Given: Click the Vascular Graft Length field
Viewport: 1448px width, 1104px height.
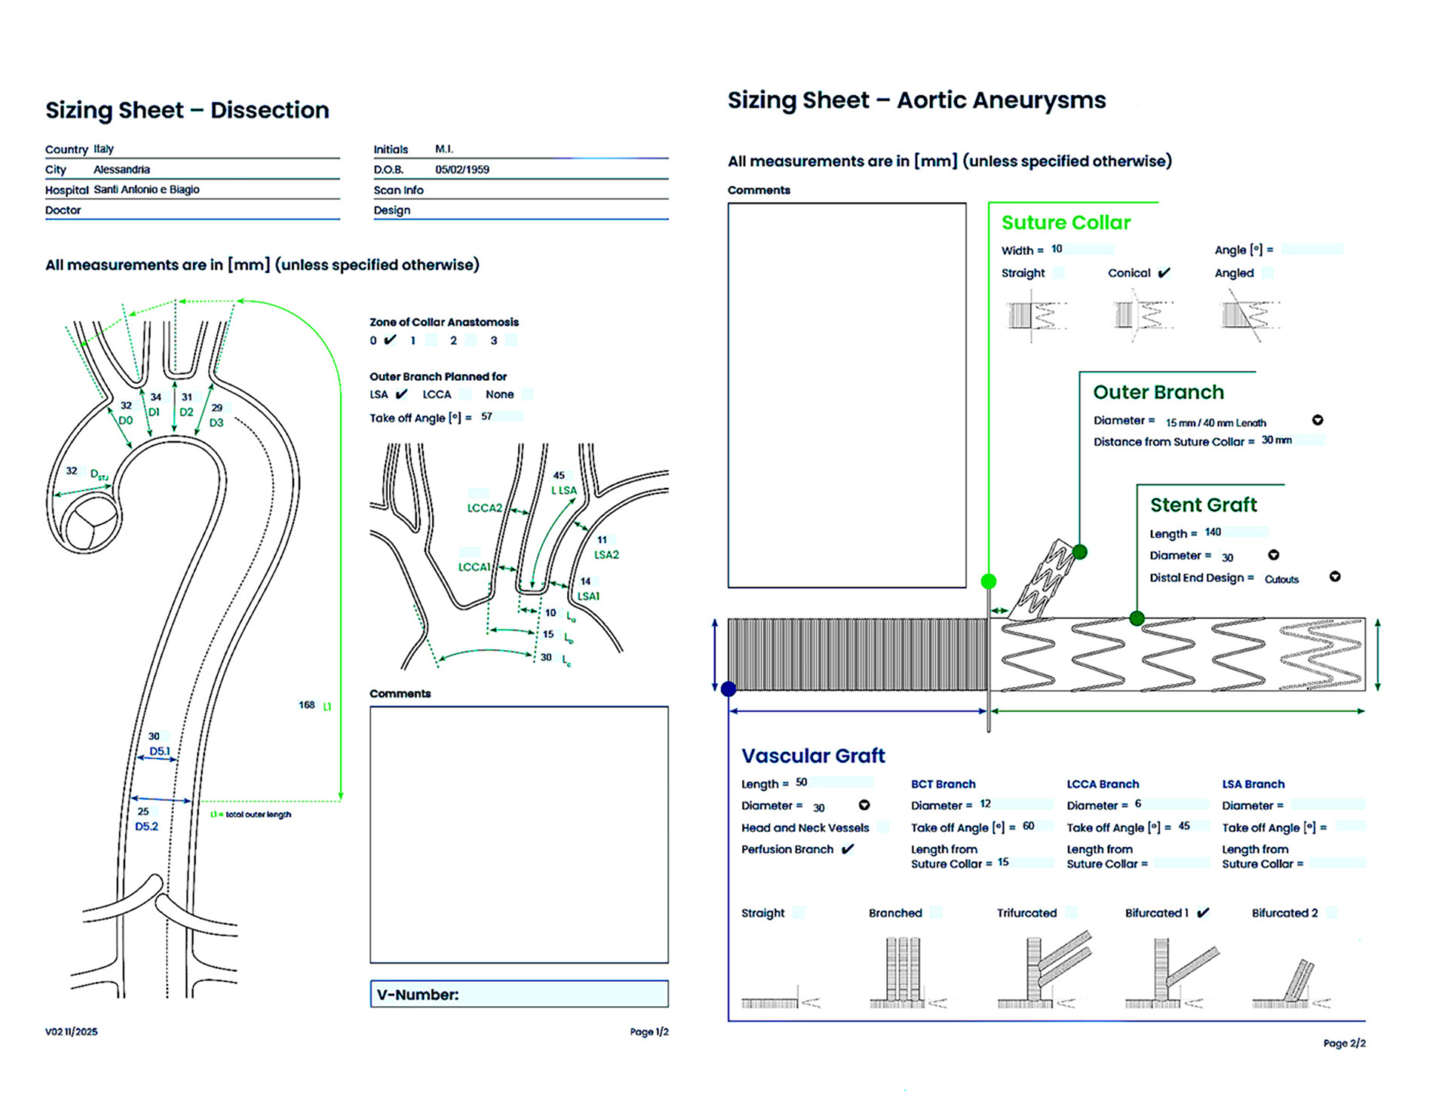Looking at the screenshot, I should (833, 783).
